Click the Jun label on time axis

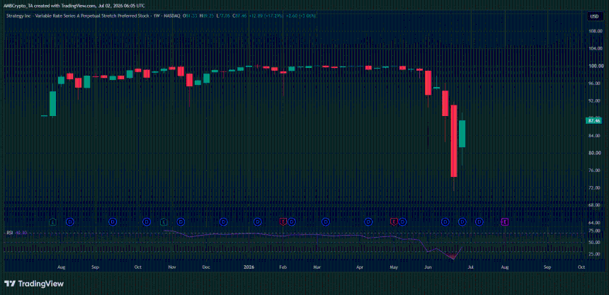[428, 267]
